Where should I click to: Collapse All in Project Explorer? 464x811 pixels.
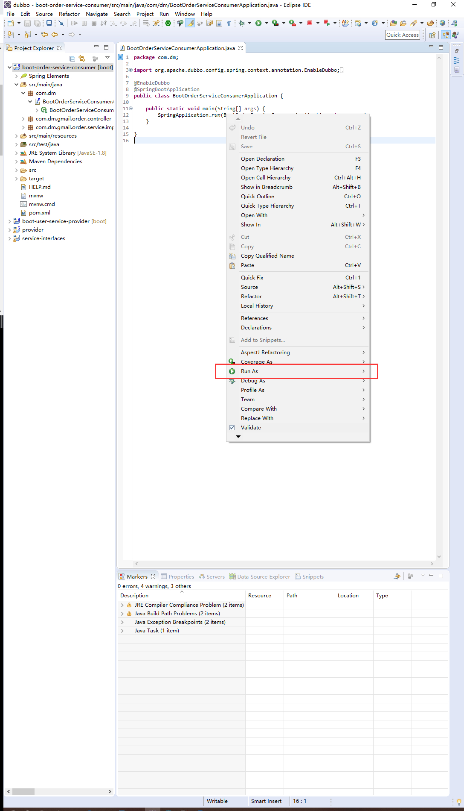point(72,59)
